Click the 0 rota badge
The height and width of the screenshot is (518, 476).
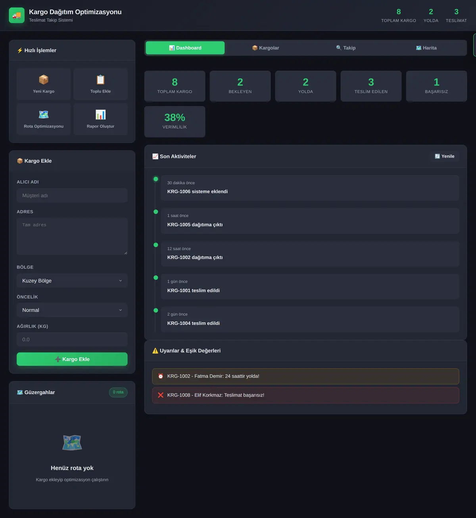(x=118, y=392)
